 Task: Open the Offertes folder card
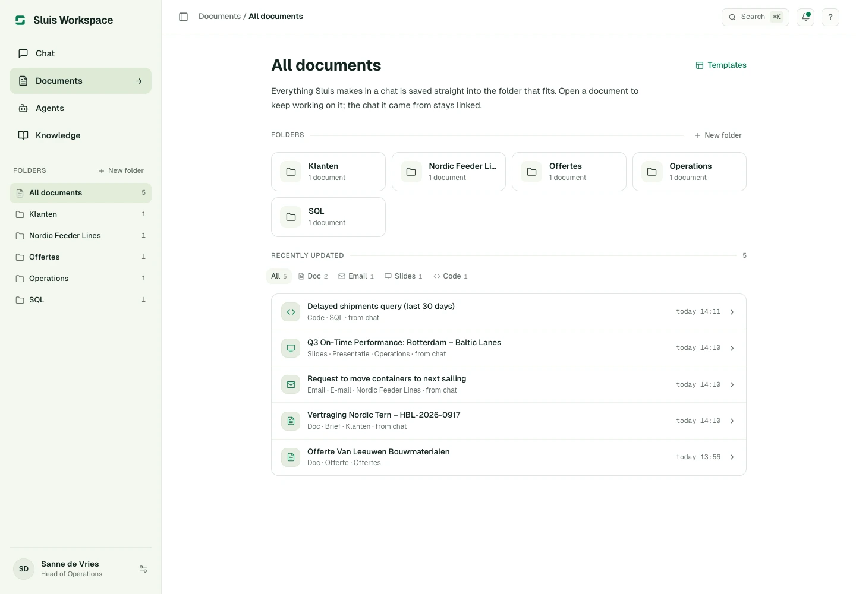569,172
